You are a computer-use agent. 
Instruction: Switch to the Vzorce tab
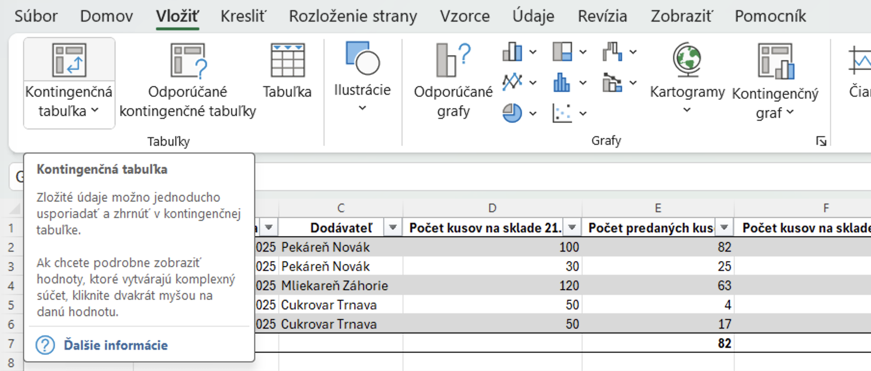click(465, 16)
